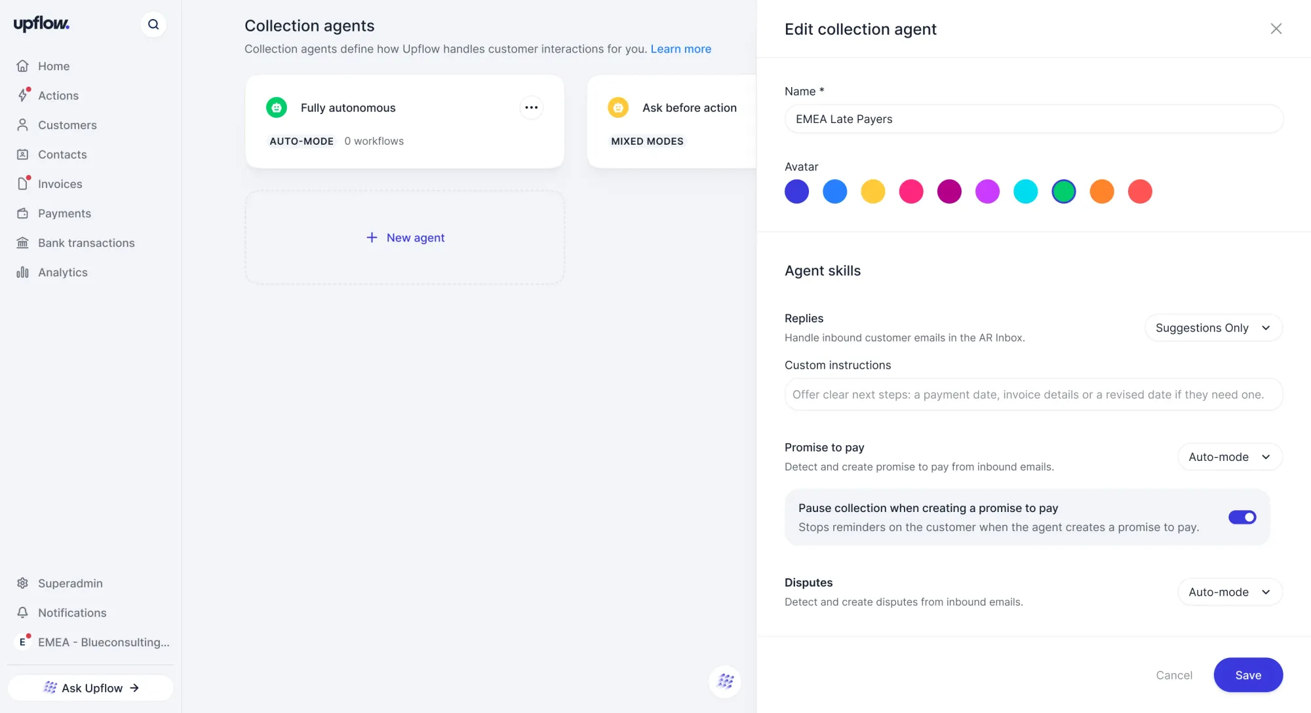Close the Edit collection agent panel

(x=1276, y=29)
